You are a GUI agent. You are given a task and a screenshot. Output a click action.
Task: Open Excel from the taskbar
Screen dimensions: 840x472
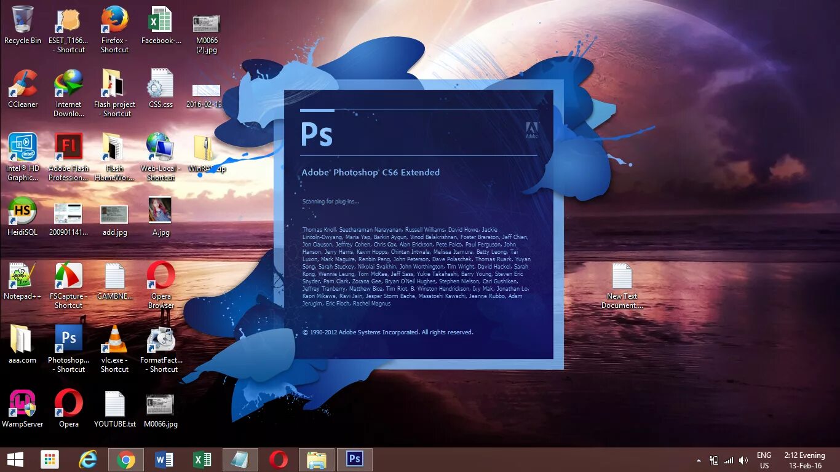pos(202,459)
